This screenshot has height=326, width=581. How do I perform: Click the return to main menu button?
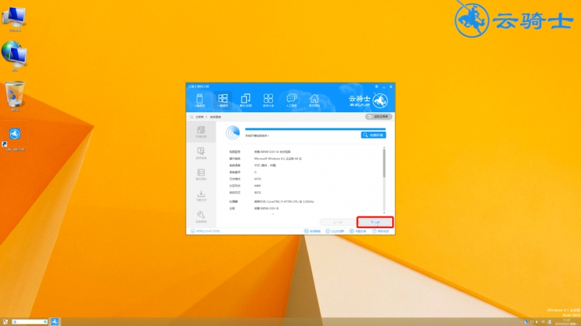(378, 117)
